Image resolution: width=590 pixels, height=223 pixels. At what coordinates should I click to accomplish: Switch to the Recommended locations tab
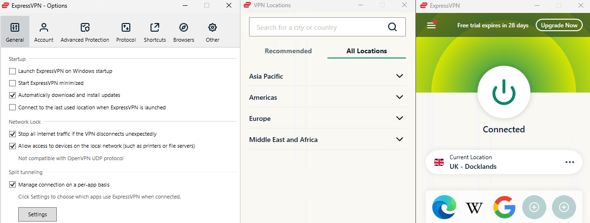click(x=288, y=51)
